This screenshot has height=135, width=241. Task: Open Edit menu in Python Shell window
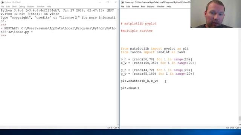click(8, 7)
